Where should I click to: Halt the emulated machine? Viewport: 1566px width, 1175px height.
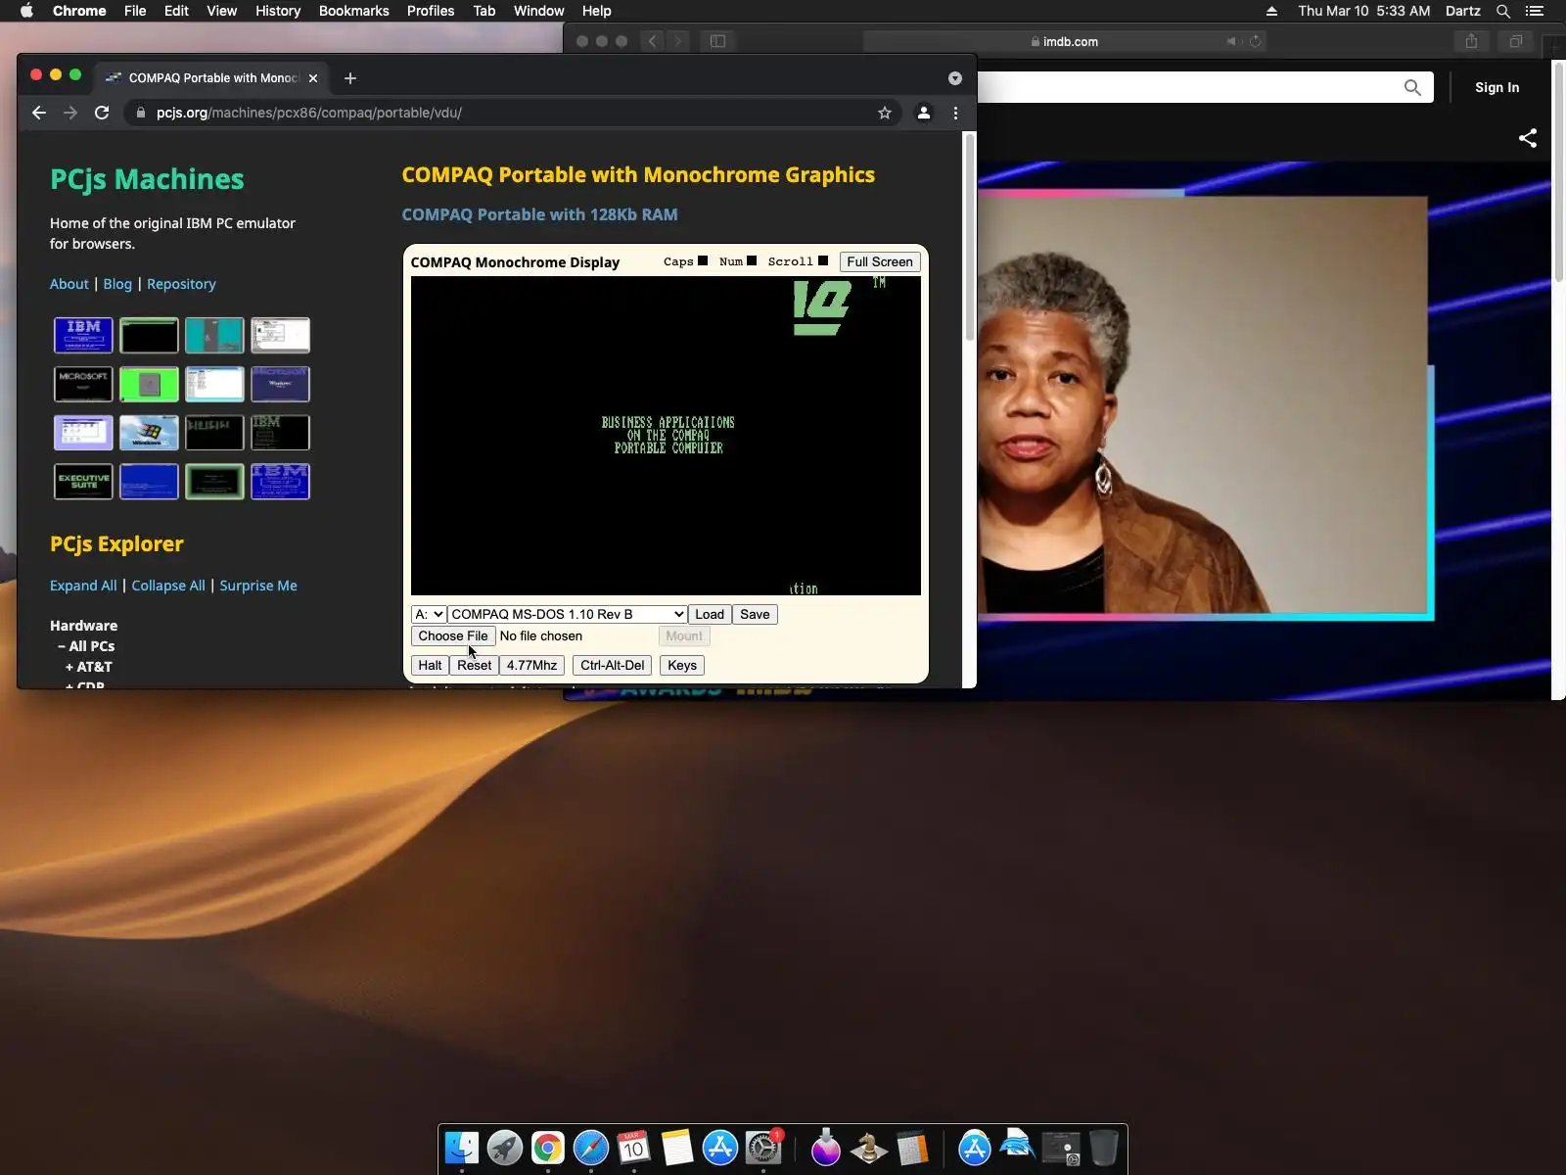430,665
